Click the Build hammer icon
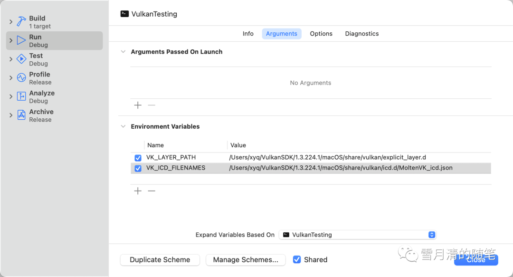Image resolution: width=513 pixels, height=277 pixels. [21, 22]
